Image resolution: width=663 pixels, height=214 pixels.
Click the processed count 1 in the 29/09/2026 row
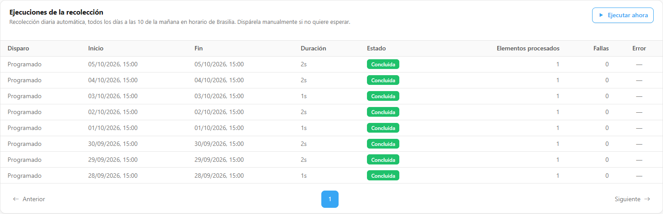click(x=558, y=160)
